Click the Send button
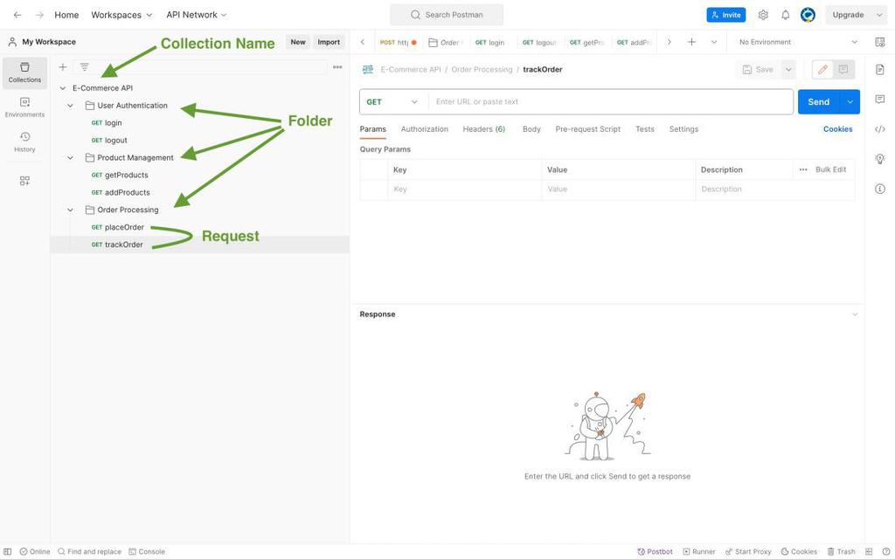Viewport: 895px width, 559px height. click(x=818, y=102)
